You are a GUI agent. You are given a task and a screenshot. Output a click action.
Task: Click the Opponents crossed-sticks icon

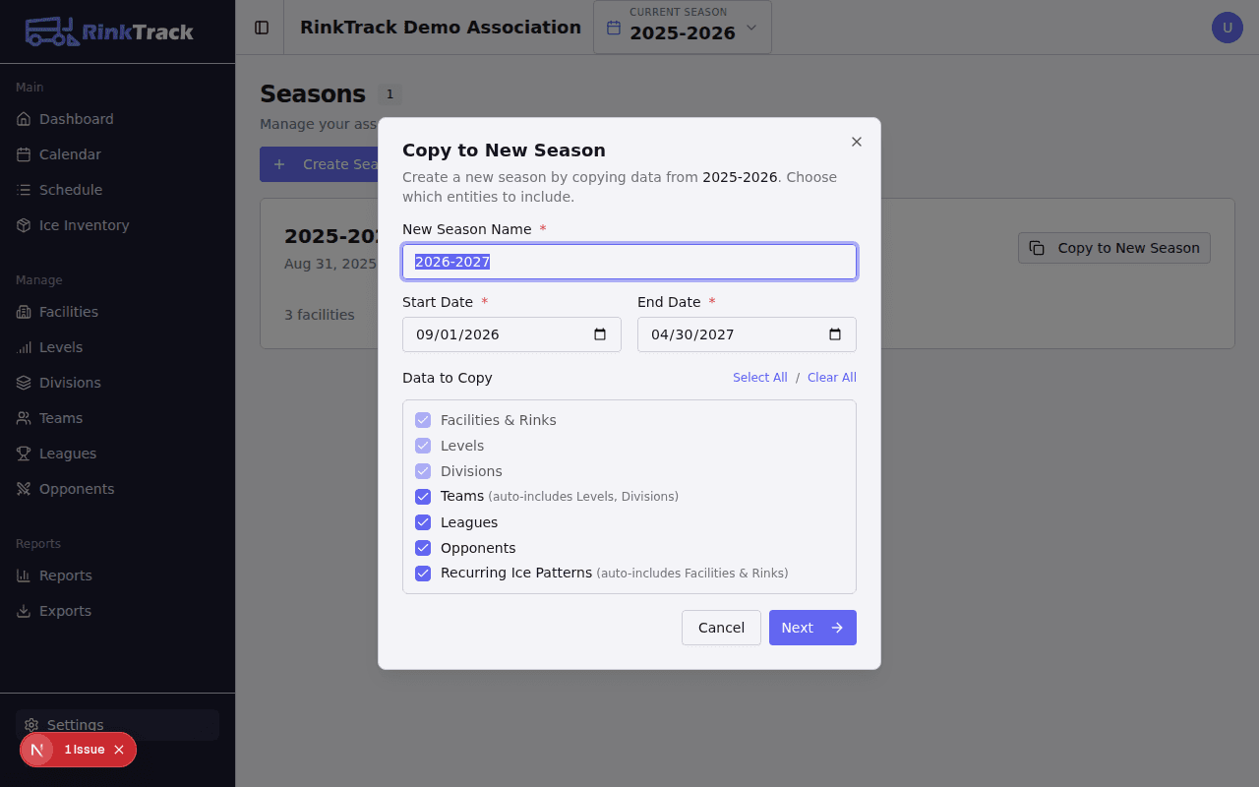pos(24,489)
